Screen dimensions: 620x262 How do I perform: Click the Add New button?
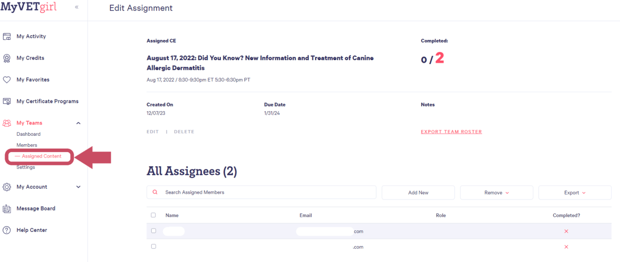(418, 192)
